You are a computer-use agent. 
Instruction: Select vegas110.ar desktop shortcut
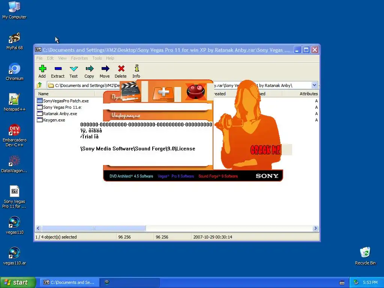(15, 256)
